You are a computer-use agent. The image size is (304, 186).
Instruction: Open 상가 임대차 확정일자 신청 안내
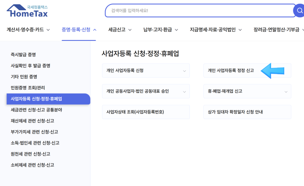click(x=235, y=112)
